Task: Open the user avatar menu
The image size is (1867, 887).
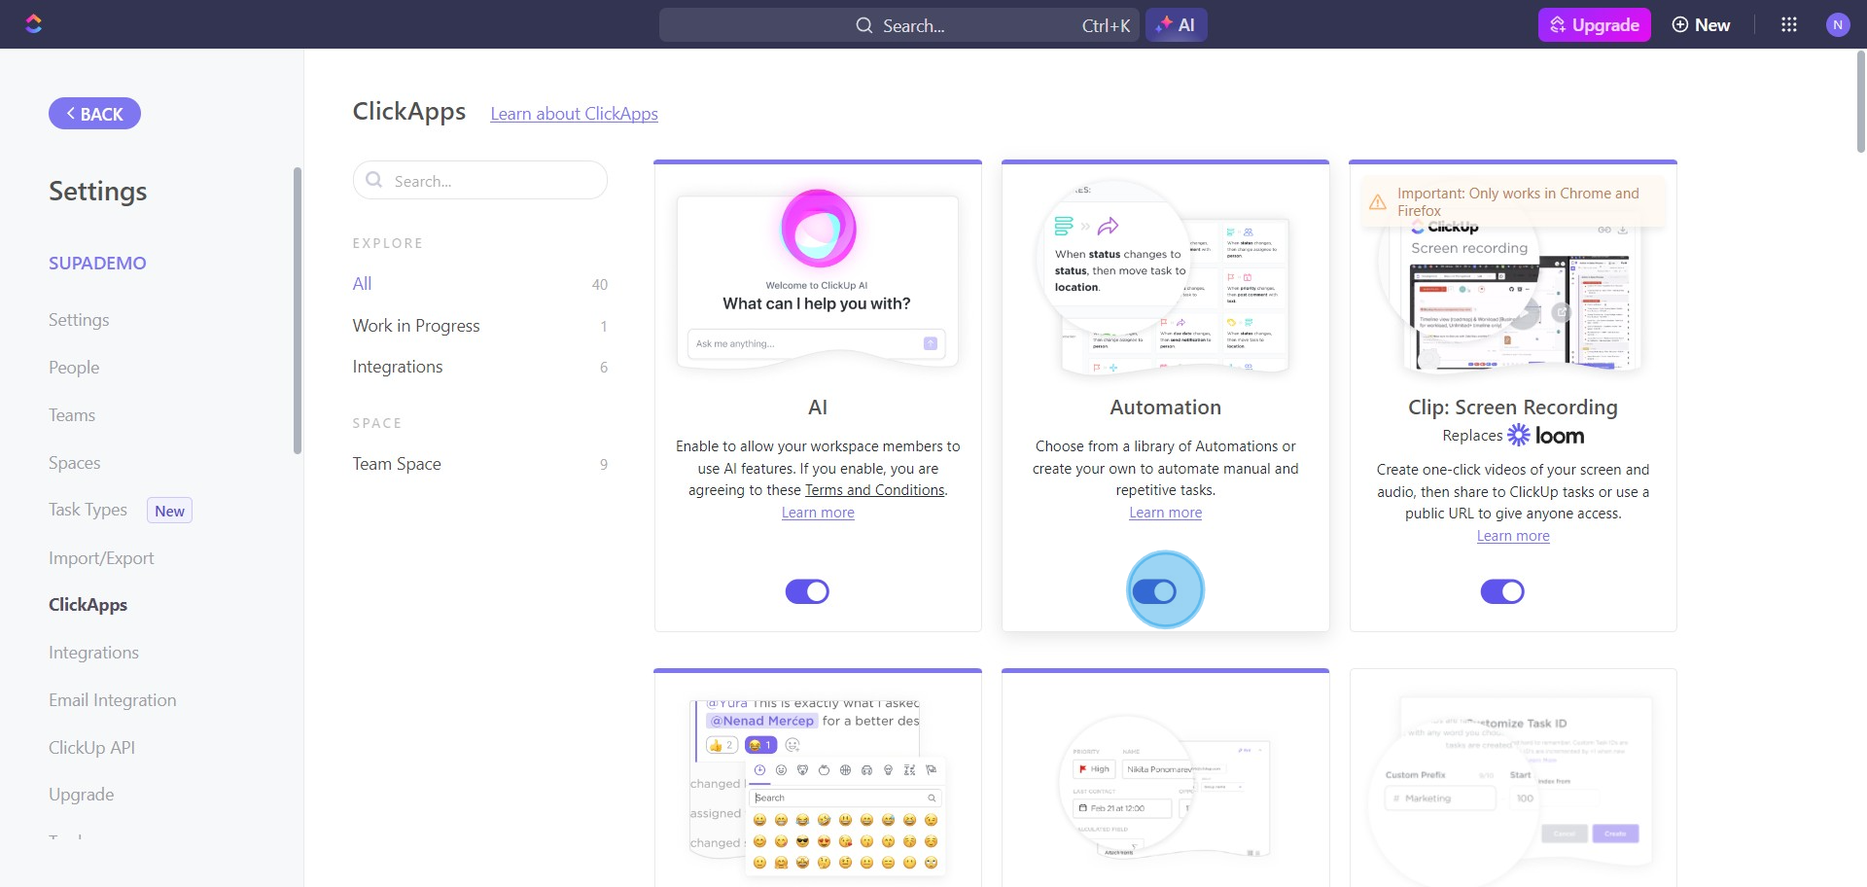Action: pos(1838,25)
